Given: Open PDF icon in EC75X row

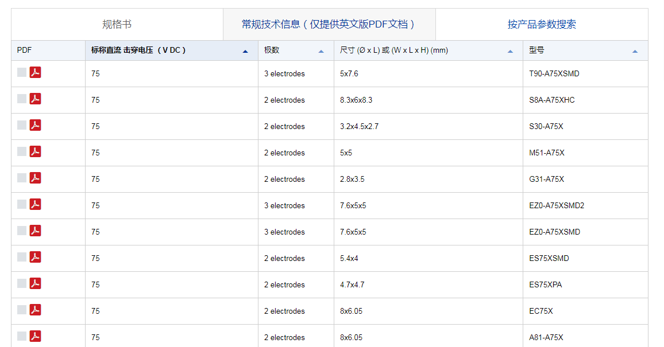Looking at the screenshot, I should click(36, 310).
